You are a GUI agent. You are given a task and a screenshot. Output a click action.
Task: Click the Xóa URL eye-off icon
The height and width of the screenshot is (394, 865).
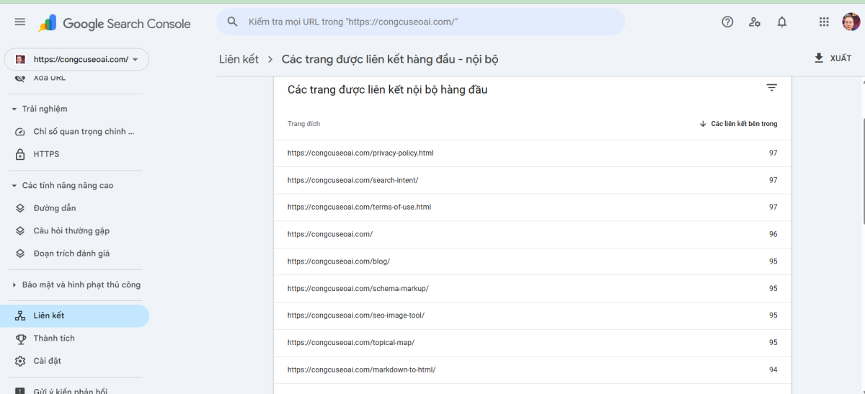click(x=20, y=78)
